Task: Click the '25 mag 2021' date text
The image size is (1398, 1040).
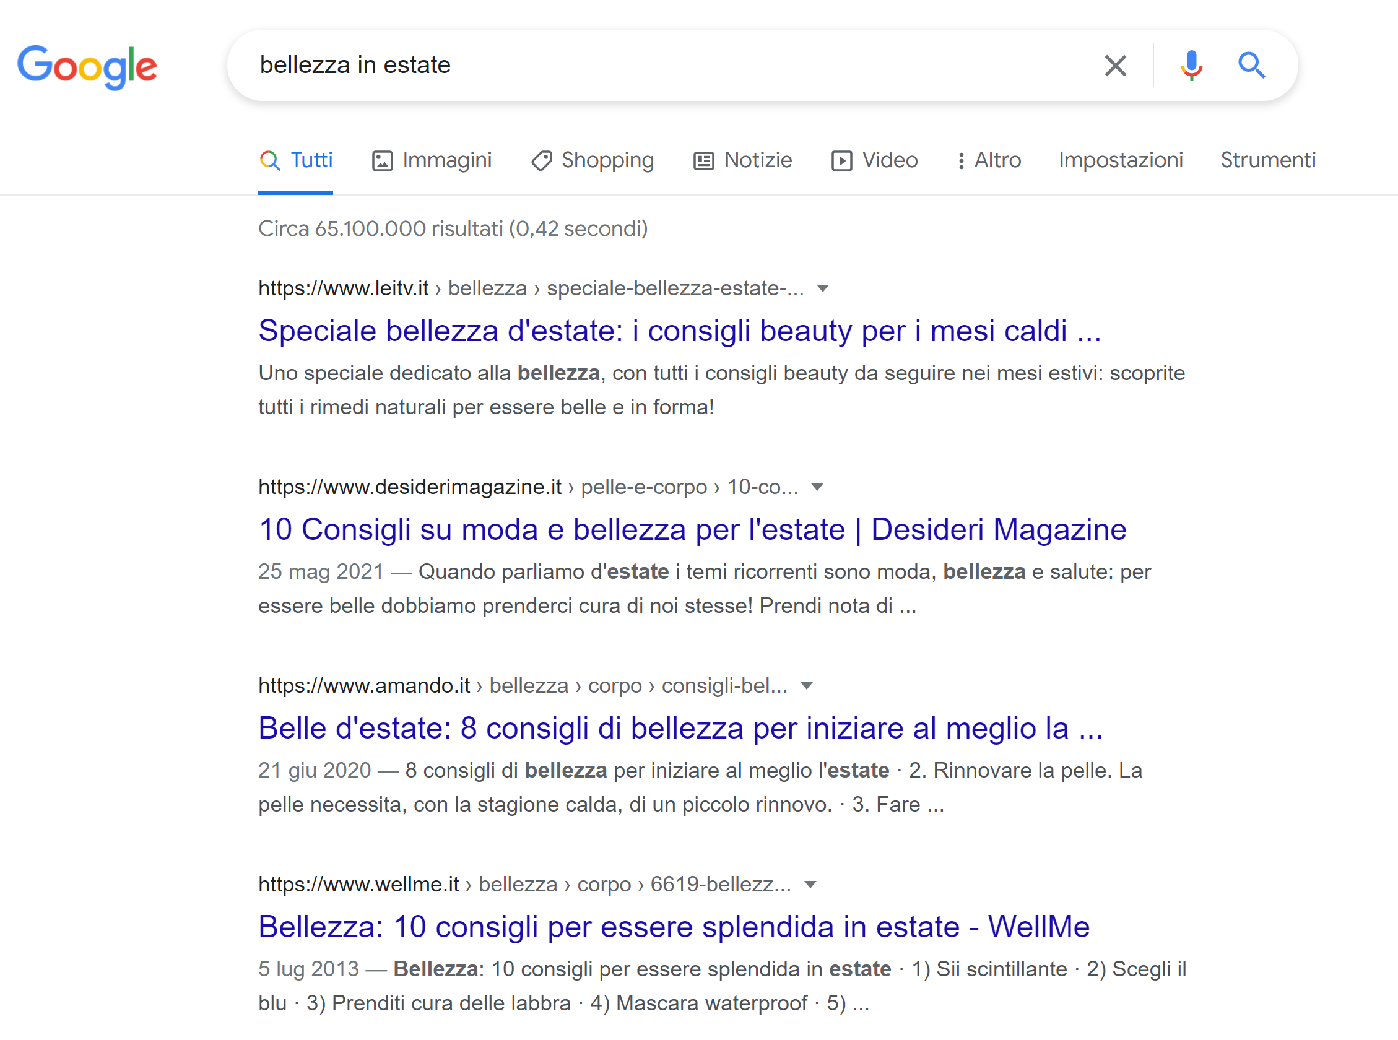Action: click(x=320, y=571)
